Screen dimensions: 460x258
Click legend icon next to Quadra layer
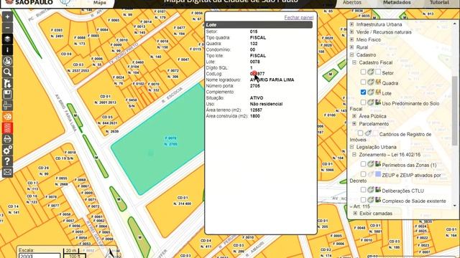(378, 82)
